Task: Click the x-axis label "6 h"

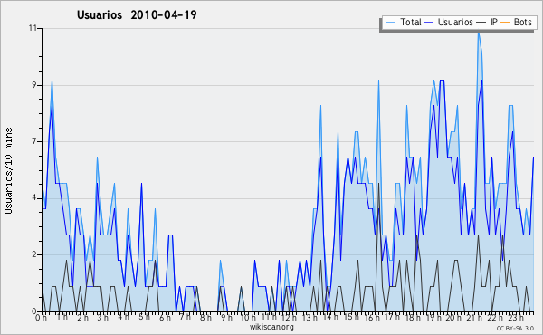Action: coord(165,317)
